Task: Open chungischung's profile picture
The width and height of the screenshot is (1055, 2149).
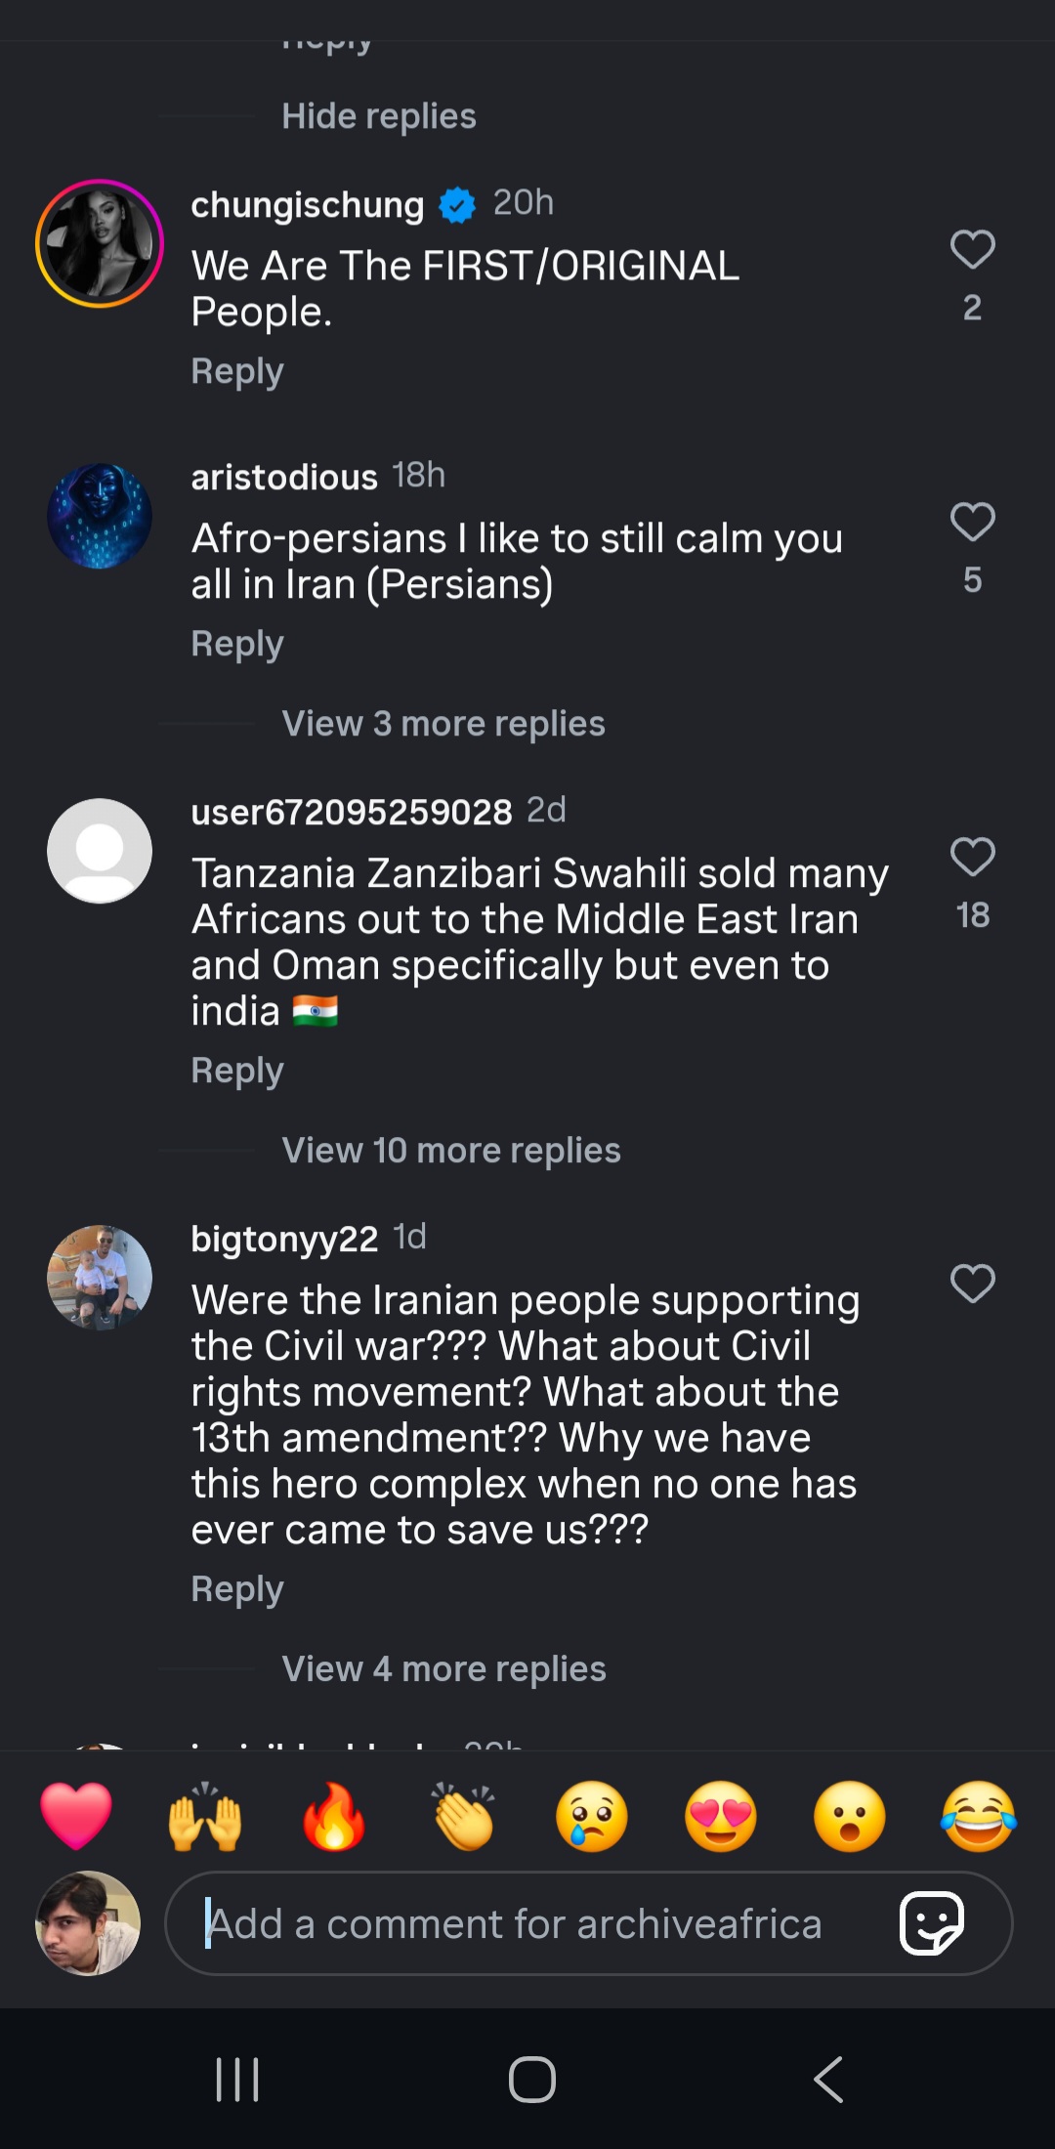Action: pos(100,243)
